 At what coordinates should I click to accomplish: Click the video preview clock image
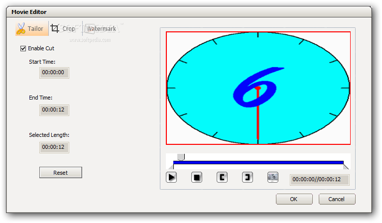[258, 88]
